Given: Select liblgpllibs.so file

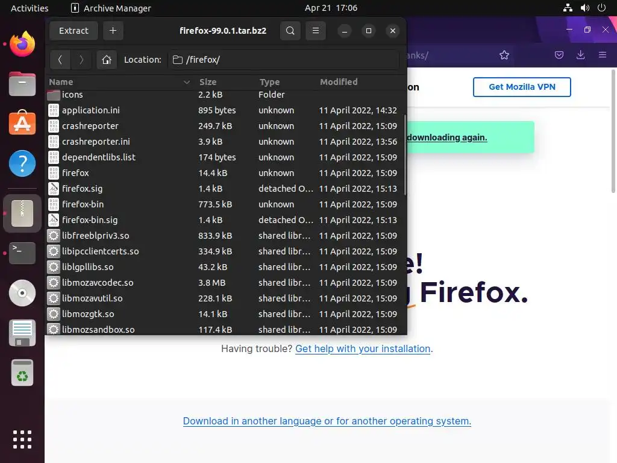Looking at the screenshot, I should point(225,267).
